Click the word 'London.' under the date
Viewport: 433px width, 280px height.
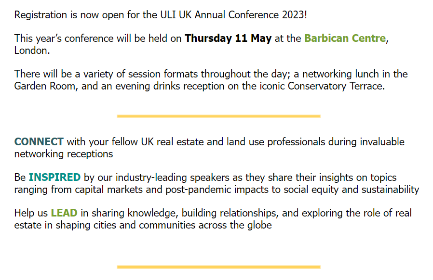point(32,51)
